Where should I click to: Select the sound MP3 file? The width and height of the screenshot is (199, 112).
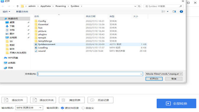(42, 51)
